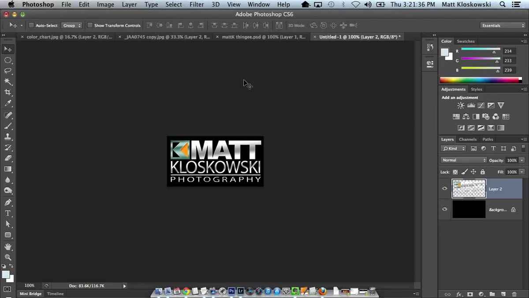Select the Pen tool
The image size is (529, 298).
coord(8,202)
